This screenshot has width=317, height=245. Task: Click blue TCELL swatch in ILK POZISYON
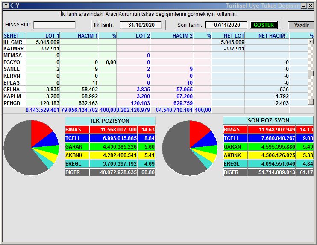77,138
